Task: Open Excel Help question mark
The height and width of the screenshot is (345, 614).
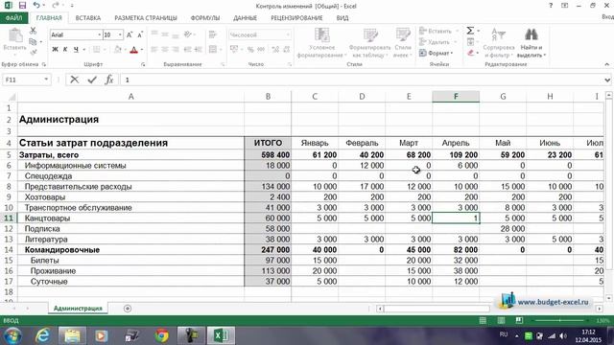Action: pyautogui.click(x=551, y=6)
